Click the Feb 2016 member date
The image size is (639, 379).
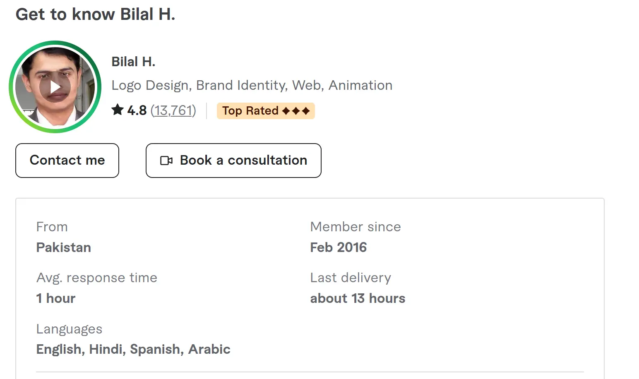(x=338, y=247)
